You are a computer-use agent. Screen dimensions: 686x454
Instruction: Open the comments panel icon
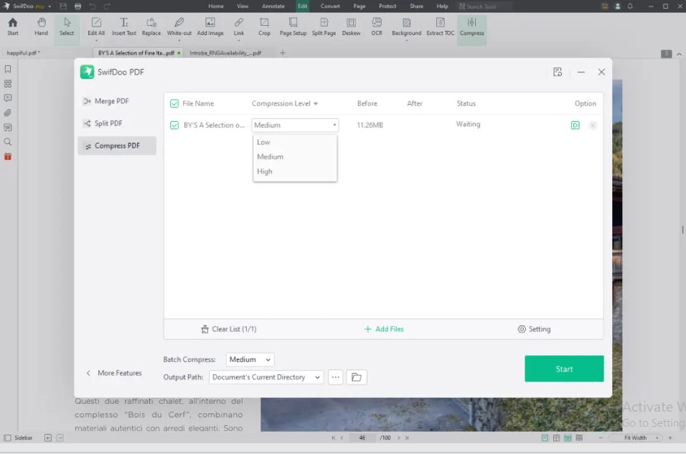tap(8, 98)
